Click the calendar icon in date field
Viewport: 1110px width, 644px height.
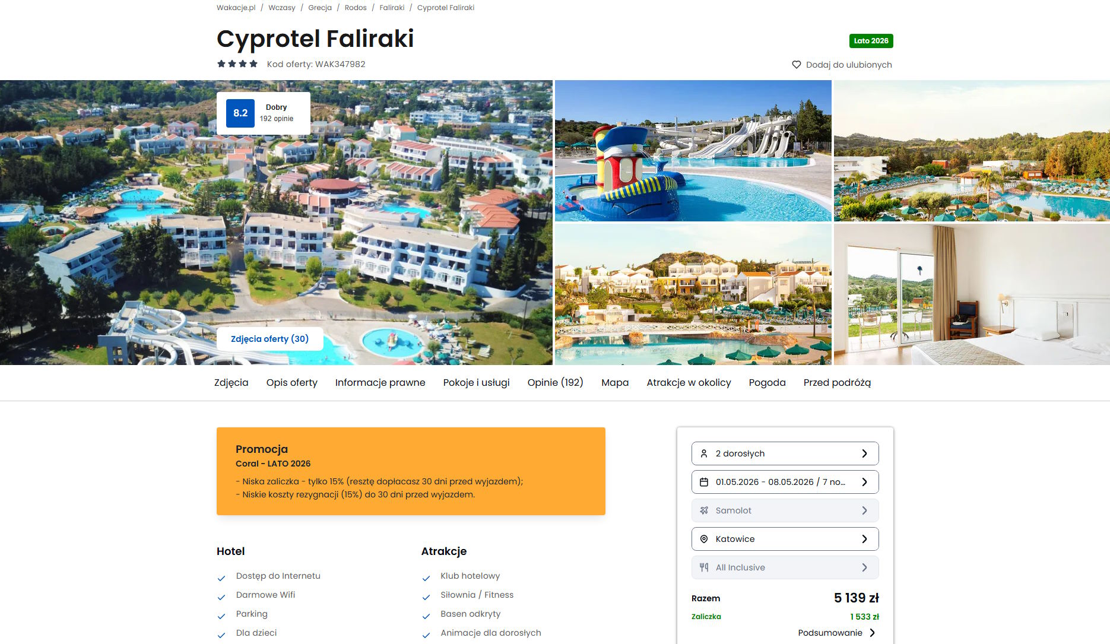click(704, 482)
